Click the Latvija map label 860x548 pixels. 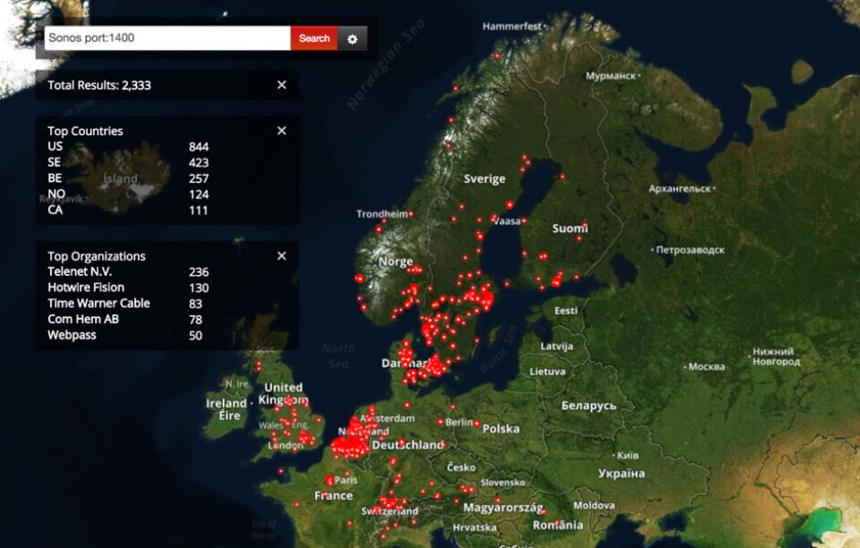point(556,347)
